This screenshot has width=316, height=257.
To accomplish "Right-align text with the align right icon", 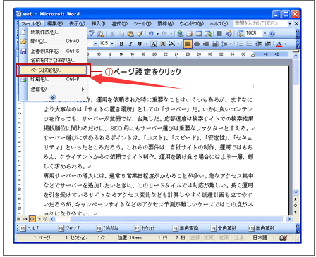I will (x=206, y=44).
